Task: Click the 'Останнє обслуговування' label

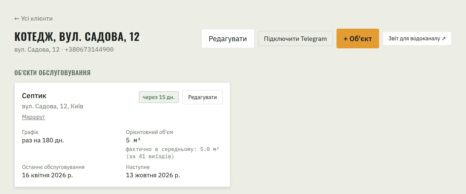Action: [x=53, y=167]
